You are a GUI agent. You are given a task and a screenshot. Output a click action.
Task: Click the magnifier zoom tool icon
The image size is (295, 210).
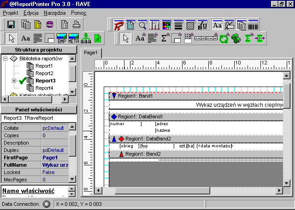(x=142, y=25)
